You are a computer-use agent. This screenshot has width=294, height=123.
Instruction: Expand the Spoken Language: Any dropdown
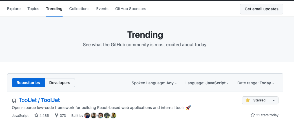tap(154, 83)
